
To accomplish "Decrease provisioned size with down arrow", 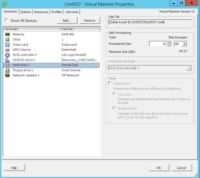I will coord(169,45).
